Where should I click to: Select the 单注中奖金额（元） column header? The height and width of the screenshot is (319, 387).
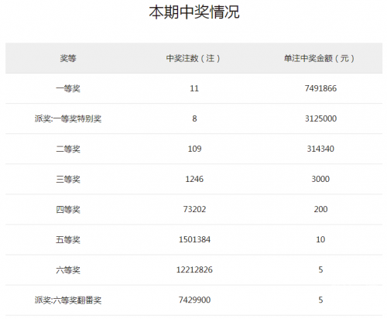(320, 58)
